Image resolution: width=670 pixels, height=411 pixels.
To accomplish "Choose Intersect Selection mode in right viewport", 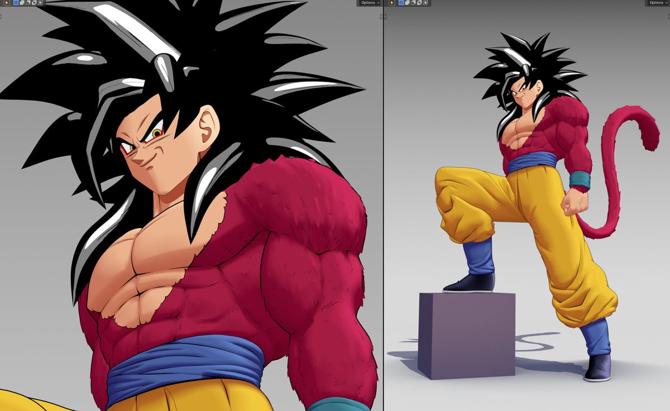I will (x=425, y=3).
